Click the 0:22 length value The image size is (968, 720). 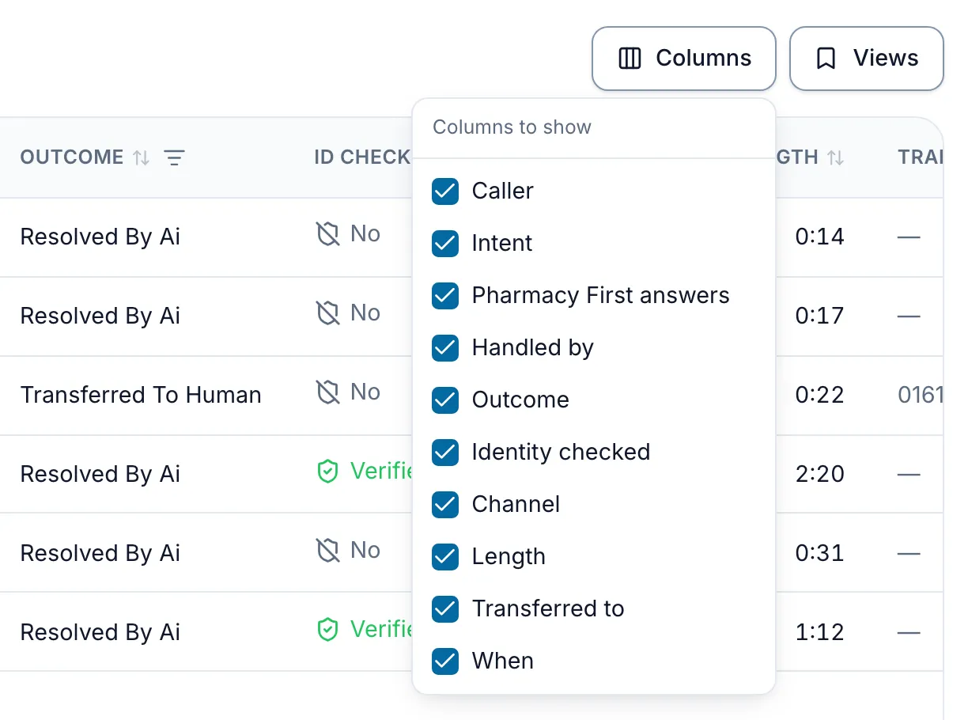820,395
